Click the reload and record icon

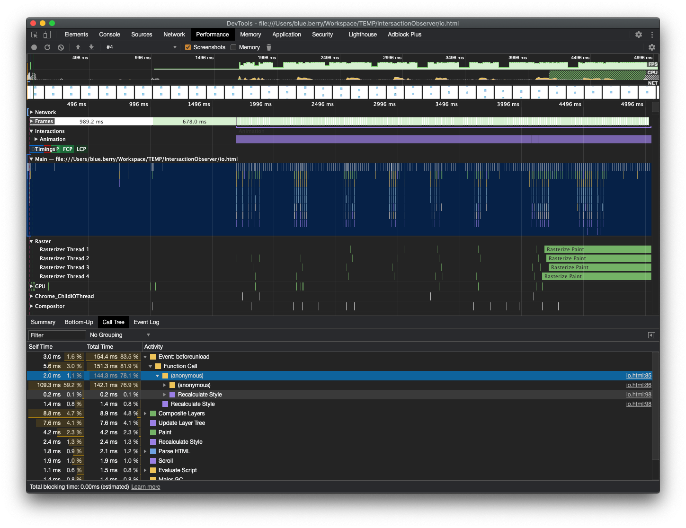coord(47,47)
